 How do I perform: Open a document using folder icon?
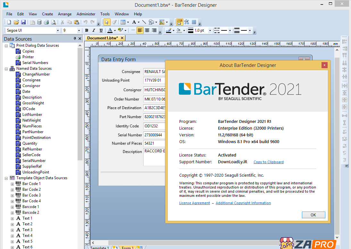coord(16,22)
